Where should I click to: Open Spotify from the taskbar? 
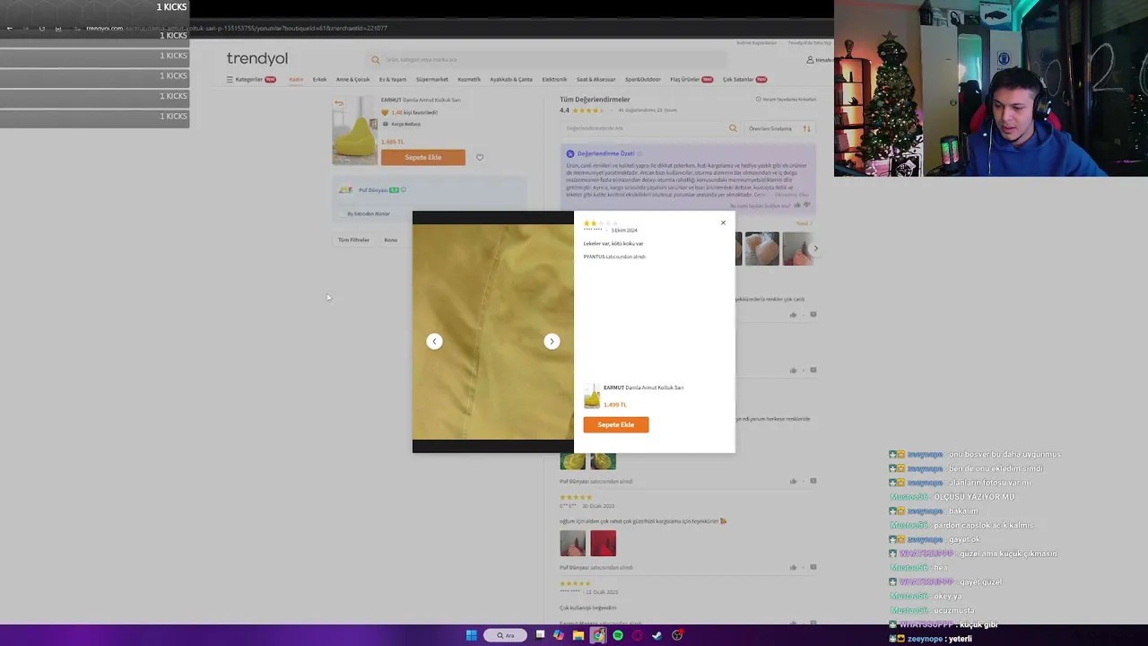point(618,635)
